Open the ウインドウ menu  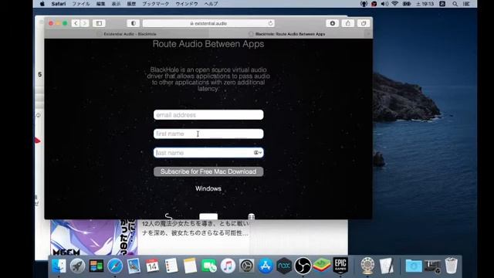coord(187,4)
